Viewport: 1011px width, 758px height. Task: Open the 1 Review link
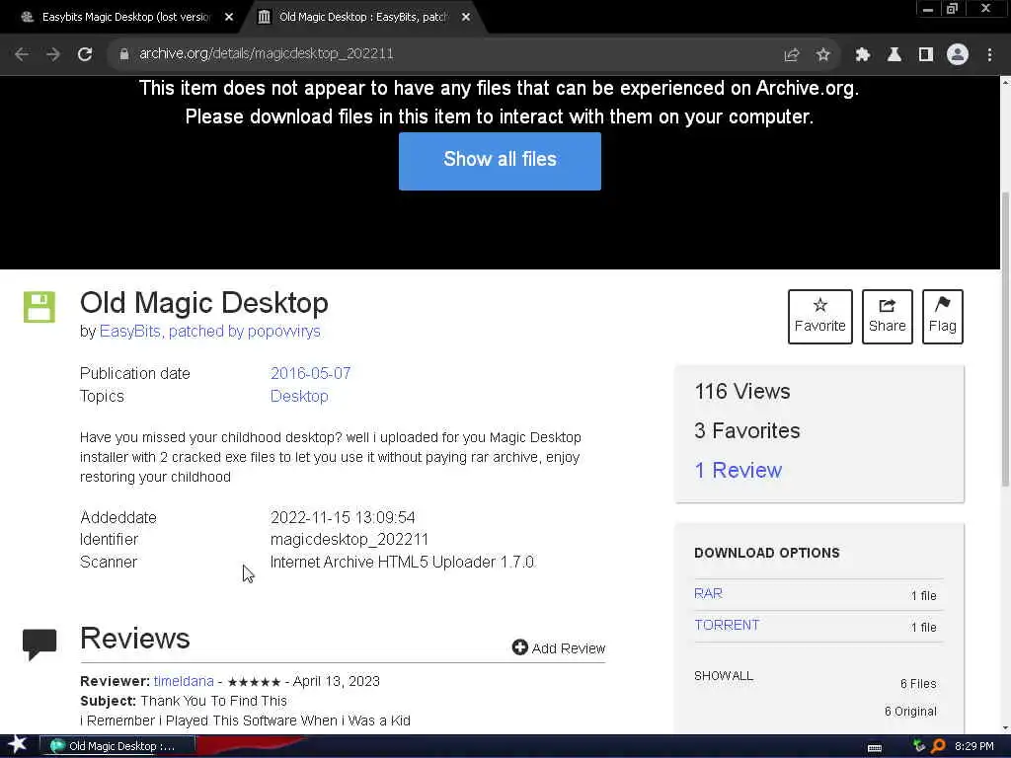tap(738, 470)
